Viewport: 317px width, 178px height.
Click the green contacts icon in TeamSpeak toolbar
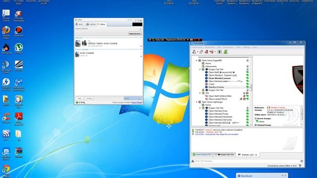click(225, 52)
